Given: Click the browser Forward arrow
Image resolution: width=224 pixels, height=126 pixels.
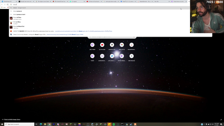Looking at the screenshot, I should (5, 5).
